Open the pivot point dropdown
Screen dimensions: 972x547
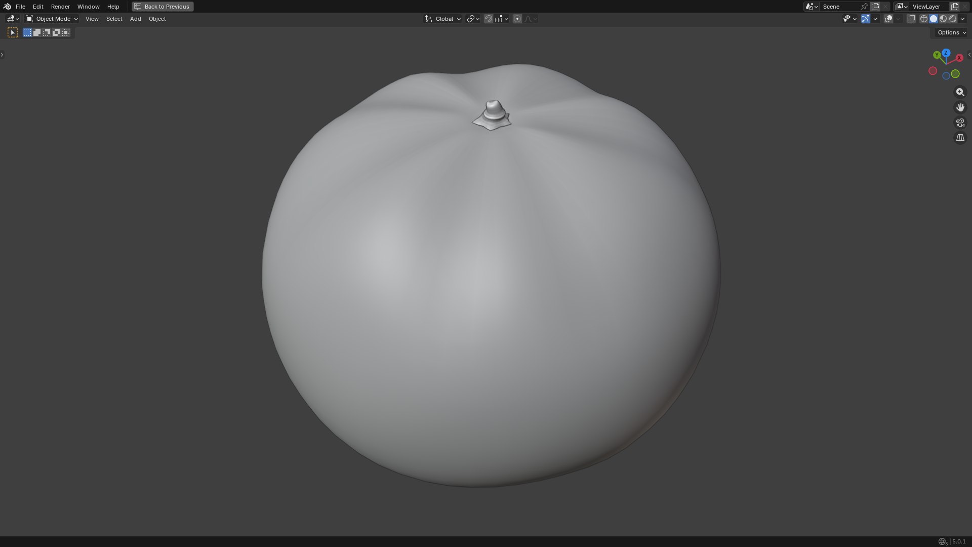click(x=473, y=19)
